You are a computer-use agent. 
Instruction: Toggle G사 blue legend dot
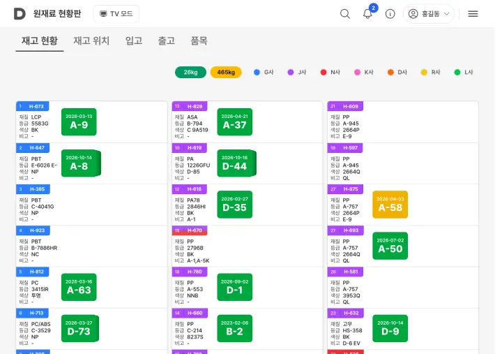click(x=257, y=72)
